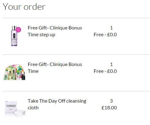The width and height of the screenshot is (150, 125).
Task: Click the 'Your order' heading
Action: [24, 7]
